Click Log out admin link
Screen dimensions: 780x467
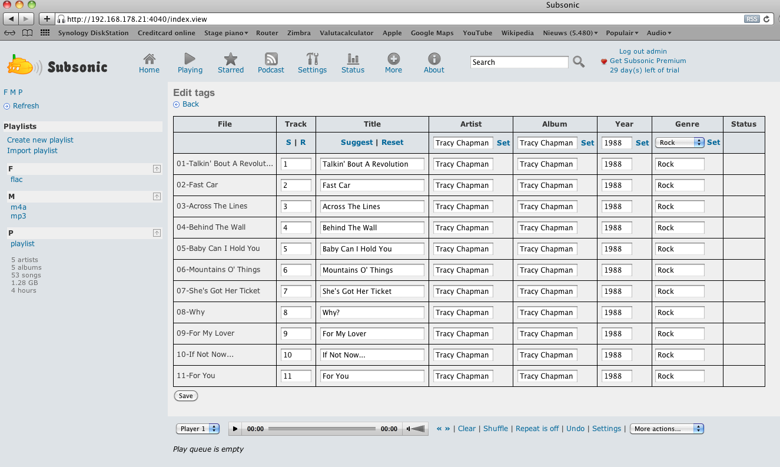[x=643, y=52]
